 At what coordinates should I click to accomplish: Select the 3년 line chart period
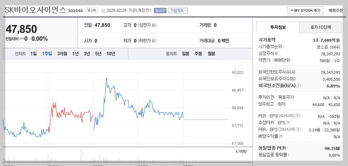[x=87, y=54]
